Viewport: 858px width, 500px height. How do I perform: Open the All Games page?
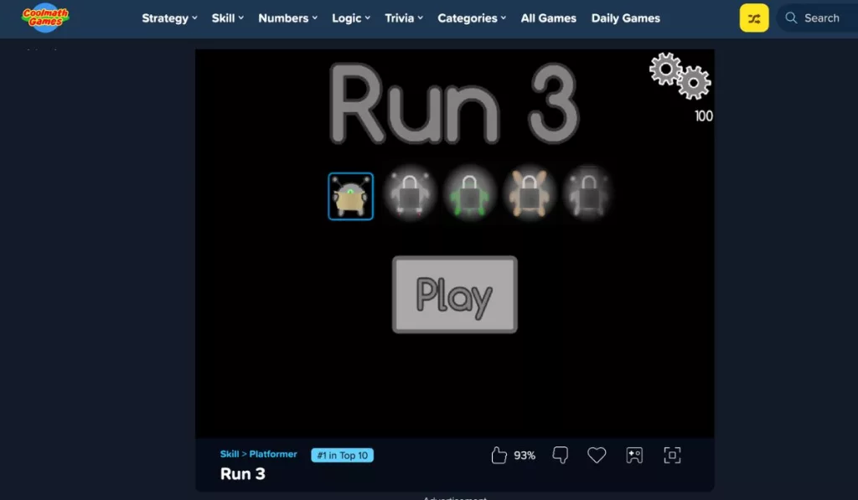pyautogui.click(x=548, y=18)
